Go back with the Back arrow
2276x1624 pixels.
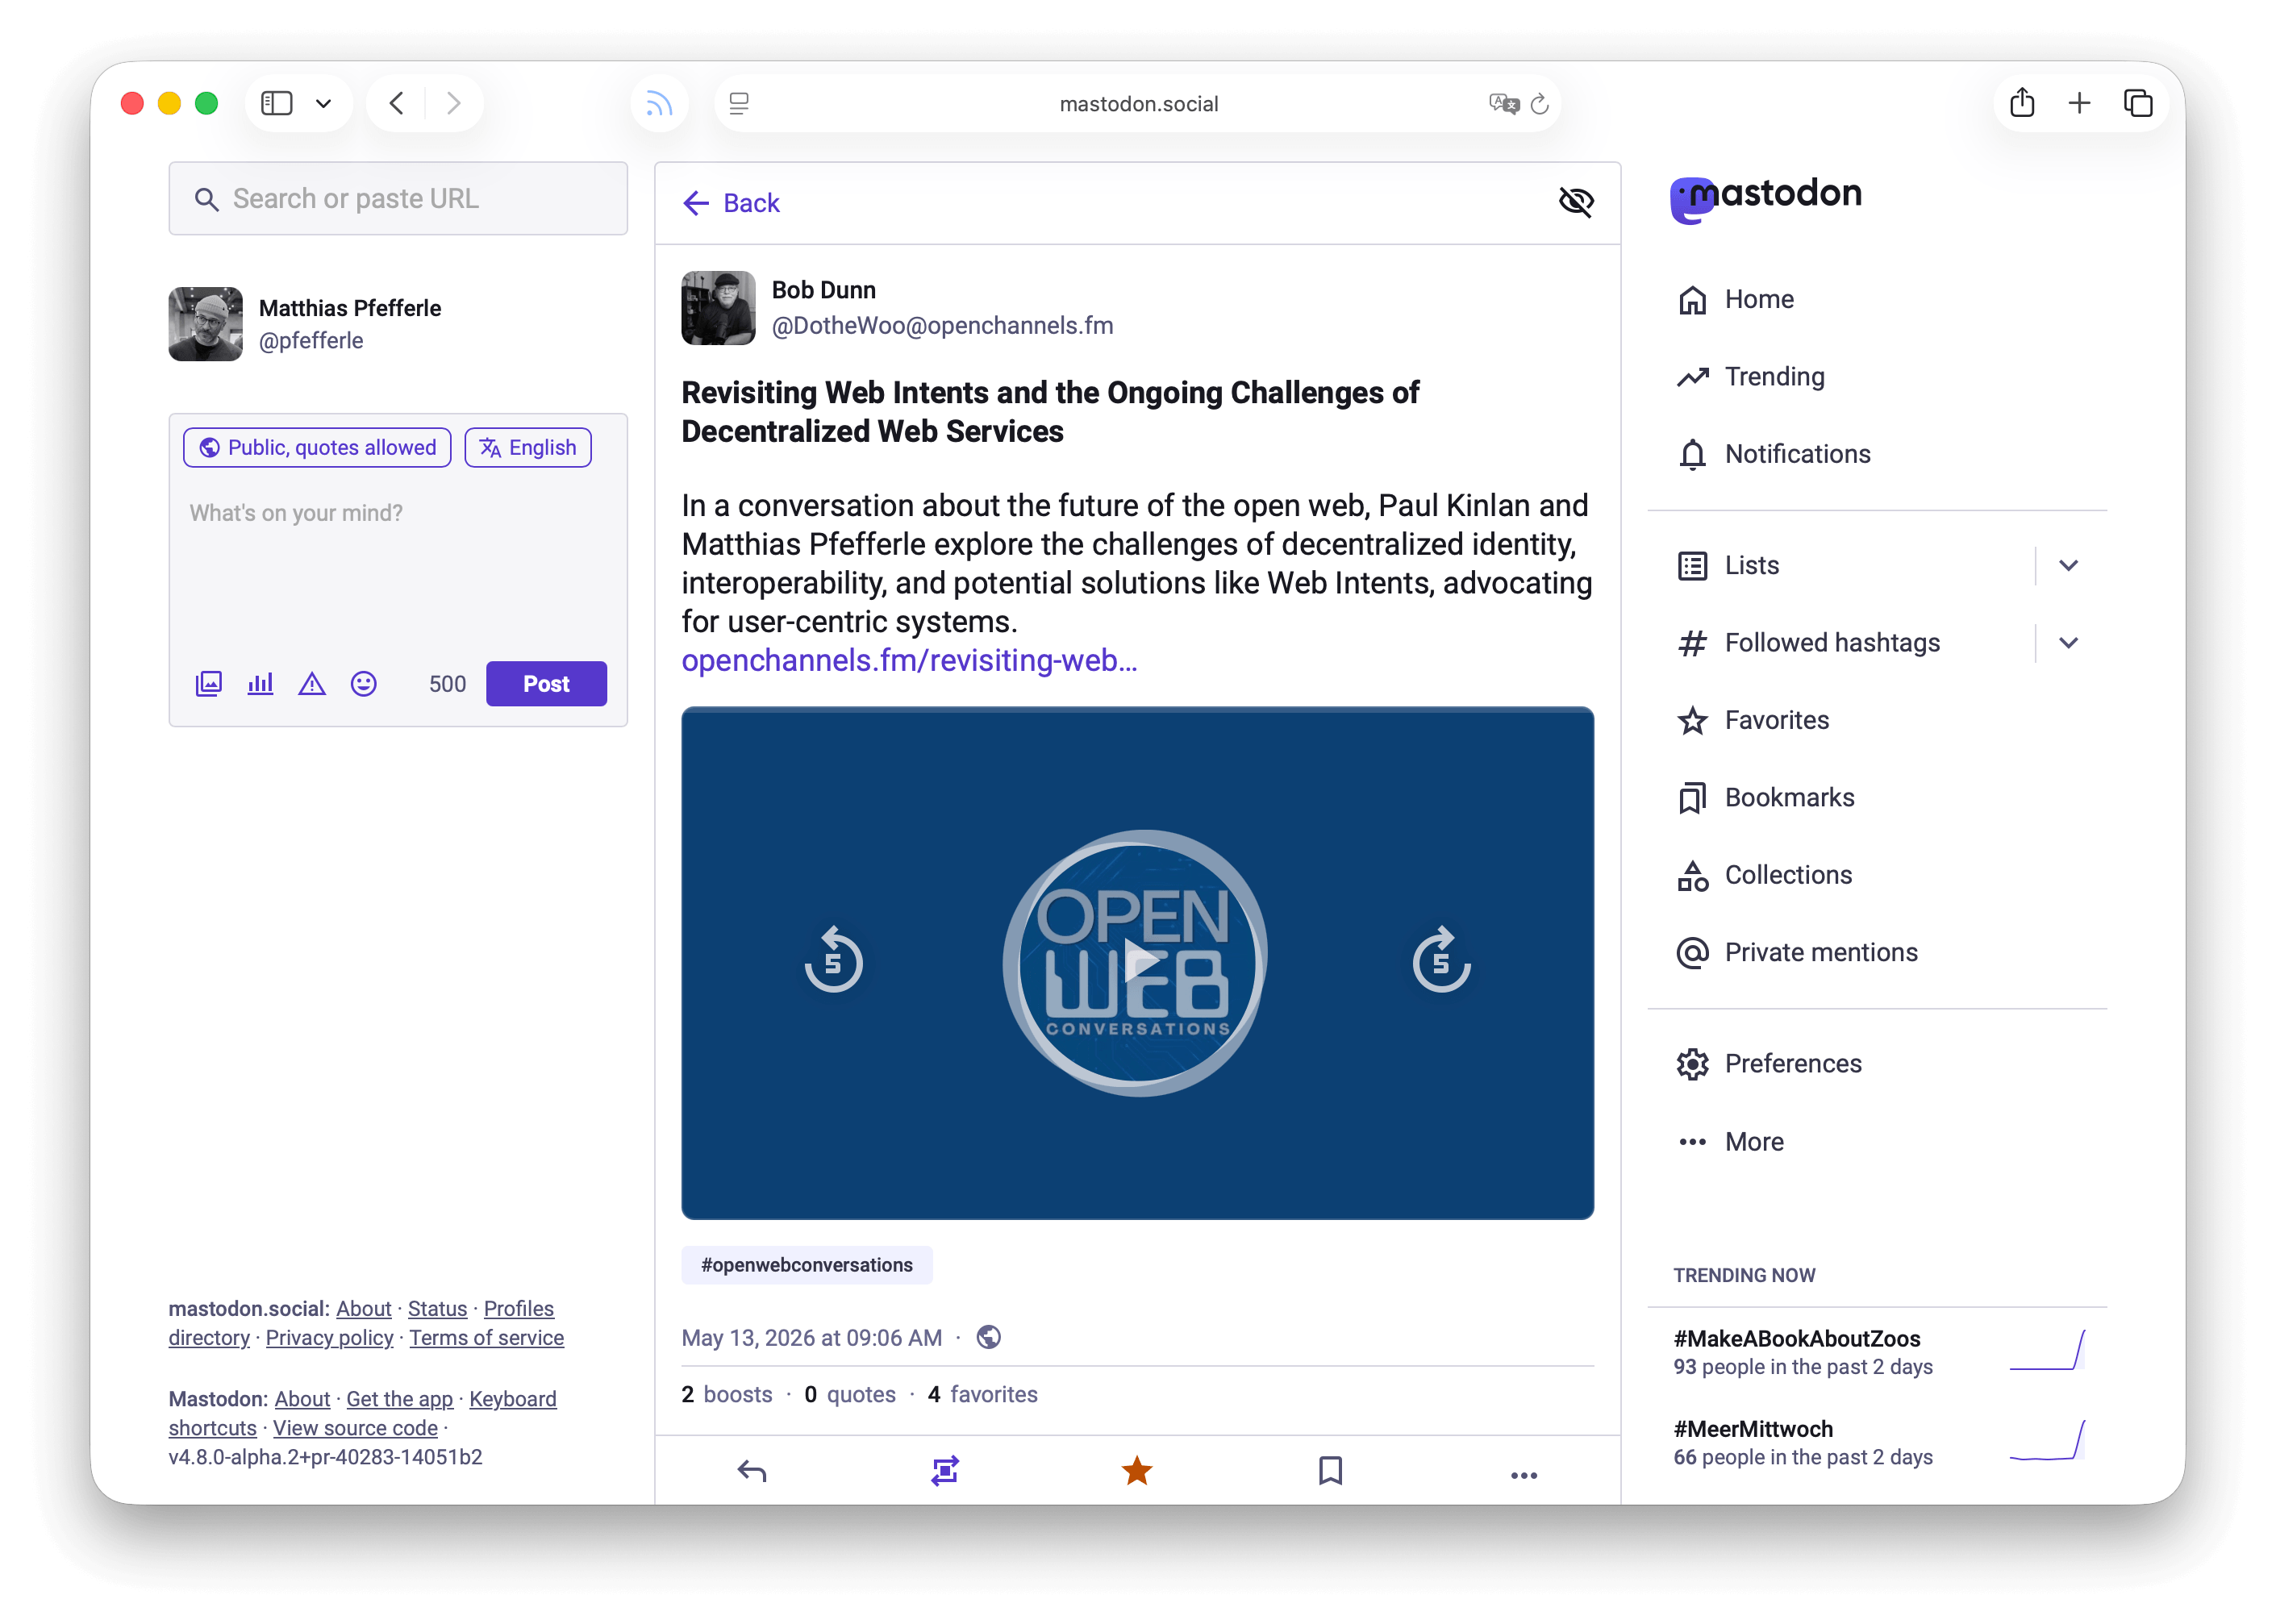click(x=731, y=203)
